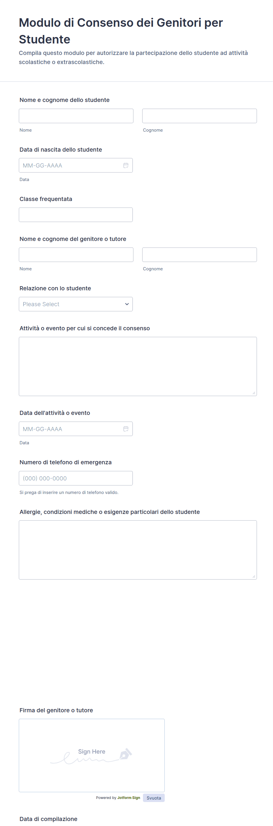Click the activity consent text area
Screen dimensions: 273x826
point(137,366)
